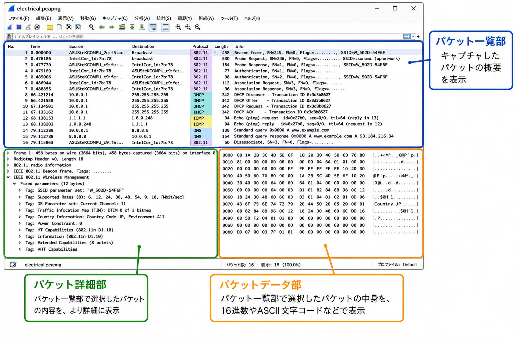Open the capture options gear icon

pyautogui.click(x=37, y=27)
